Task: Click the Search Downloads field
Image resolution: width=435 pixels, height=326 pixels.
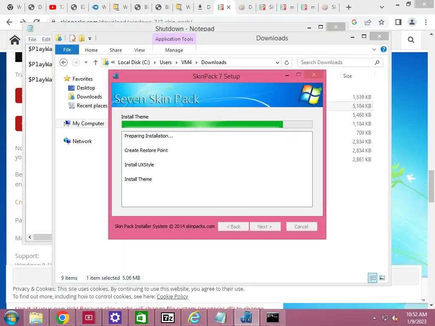Action: click(340, 62)
